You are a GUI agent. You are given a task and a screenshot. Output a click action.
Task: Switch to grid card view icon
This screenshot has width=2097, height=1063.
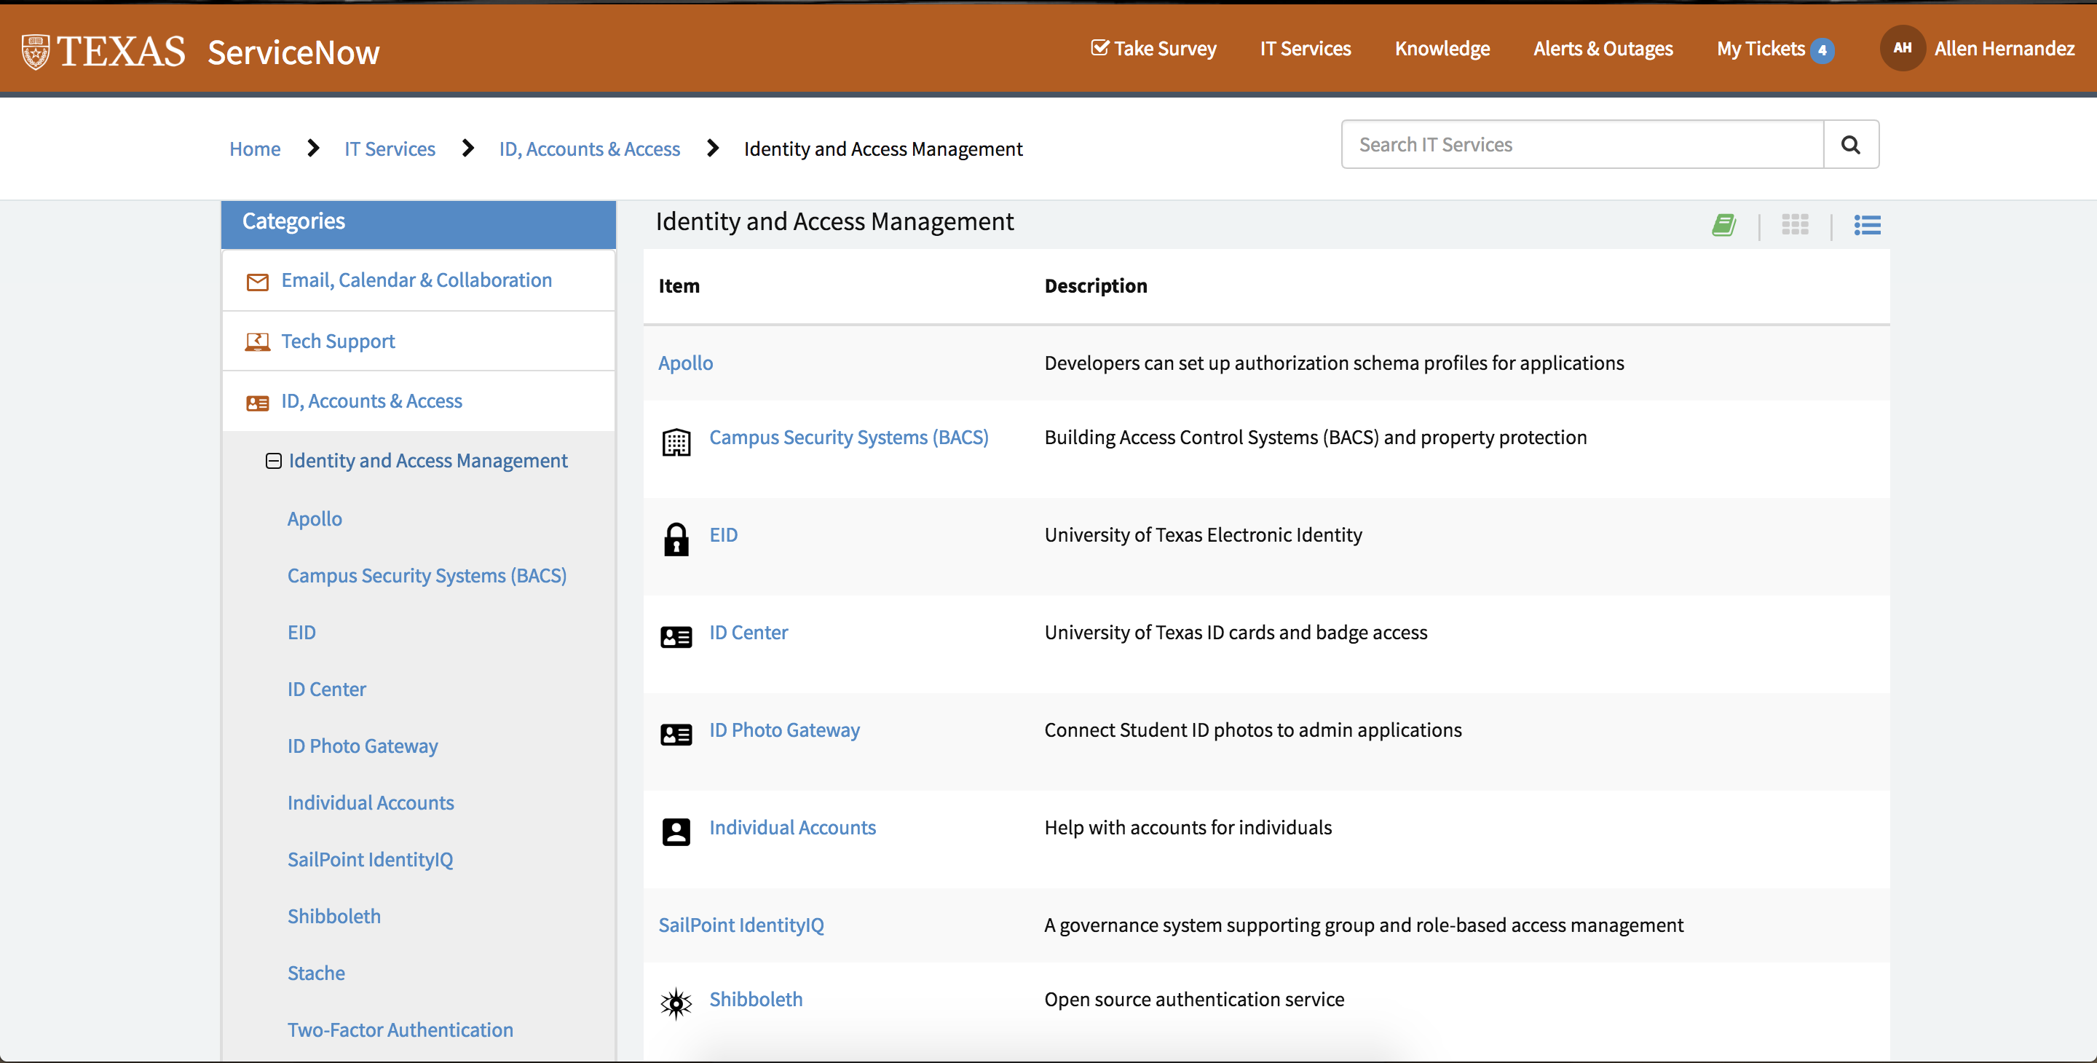coord(1794,225)
